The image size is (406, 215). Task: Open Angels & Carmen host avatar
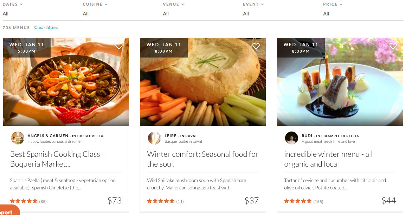tap(18, 138)
